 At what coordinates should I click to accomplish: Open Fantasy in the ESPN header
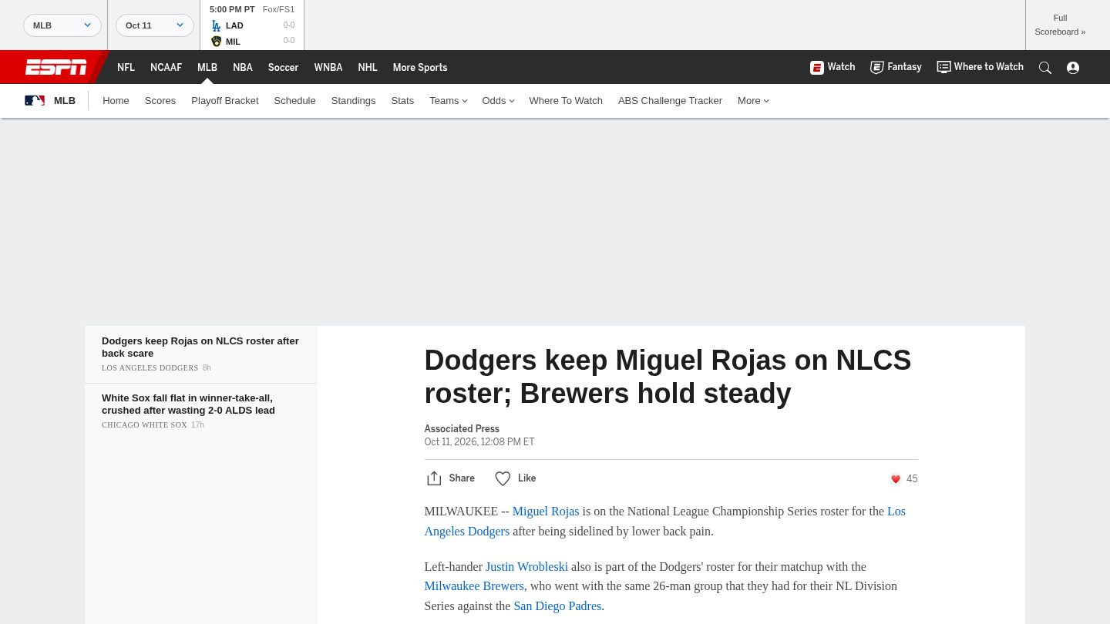(x=896, y=67)
